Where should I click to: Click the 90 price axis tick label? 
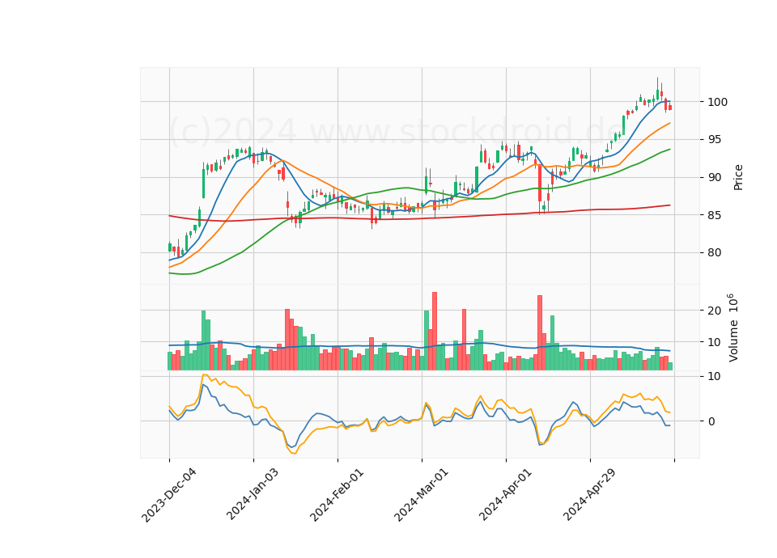714,177
